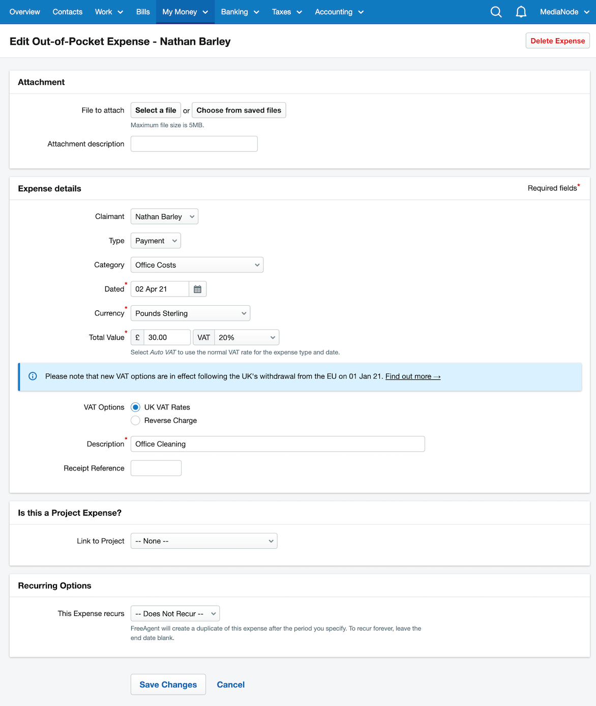Click the Save Changes button
596x706 pixels.
tap(168, 685)
